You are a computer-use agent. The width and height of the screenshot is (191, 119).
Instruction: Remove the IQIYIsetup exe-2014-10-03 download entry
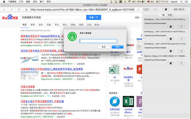tap(181, 51)
